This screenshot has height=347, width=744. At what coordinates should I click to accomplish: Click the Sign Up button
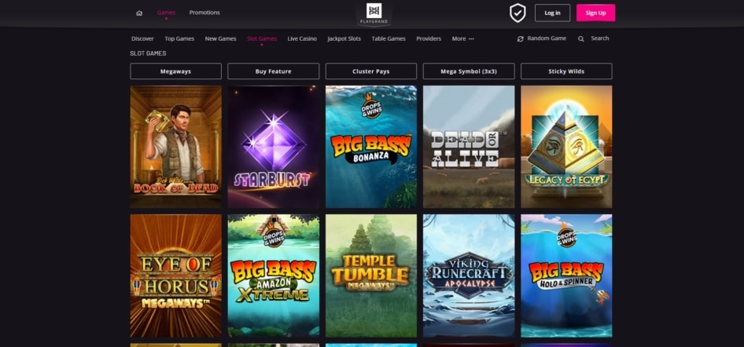(595, 13)
